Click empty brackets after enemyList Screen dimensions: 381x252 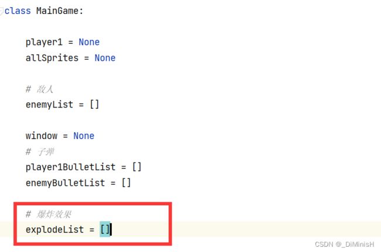[x=94, y=105]
